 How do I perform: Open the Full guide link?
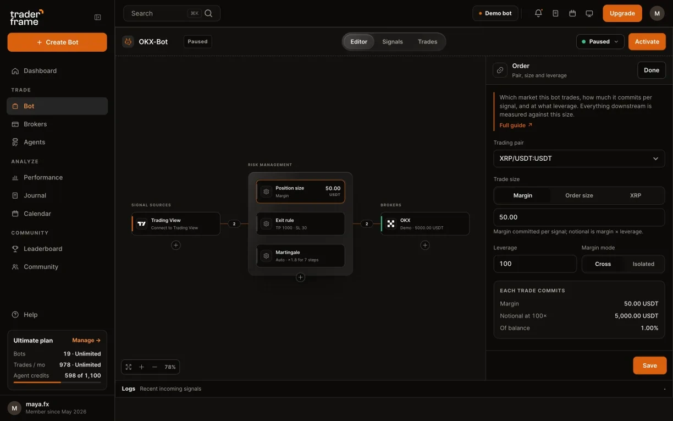coord(516,125)
